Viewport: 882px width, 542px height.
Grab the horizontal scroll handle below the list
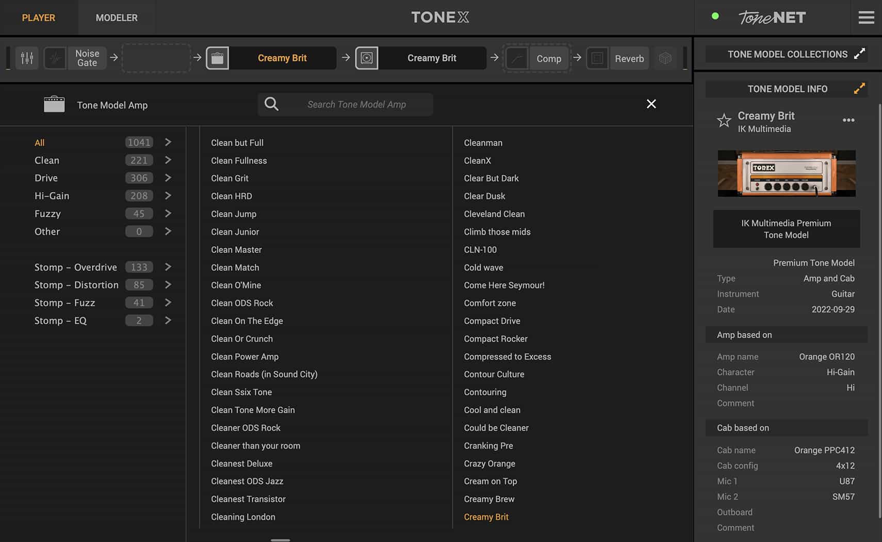pyautogui.click(x=280, y=540)
